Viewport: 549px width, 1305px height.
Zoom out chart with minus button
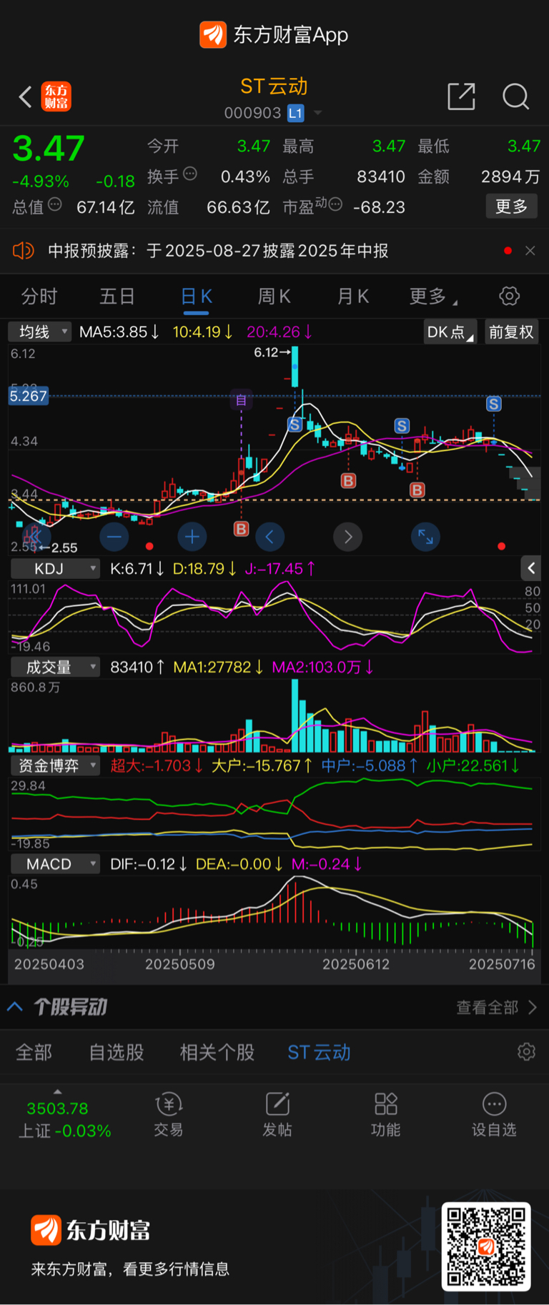click(x=114, y=537)
